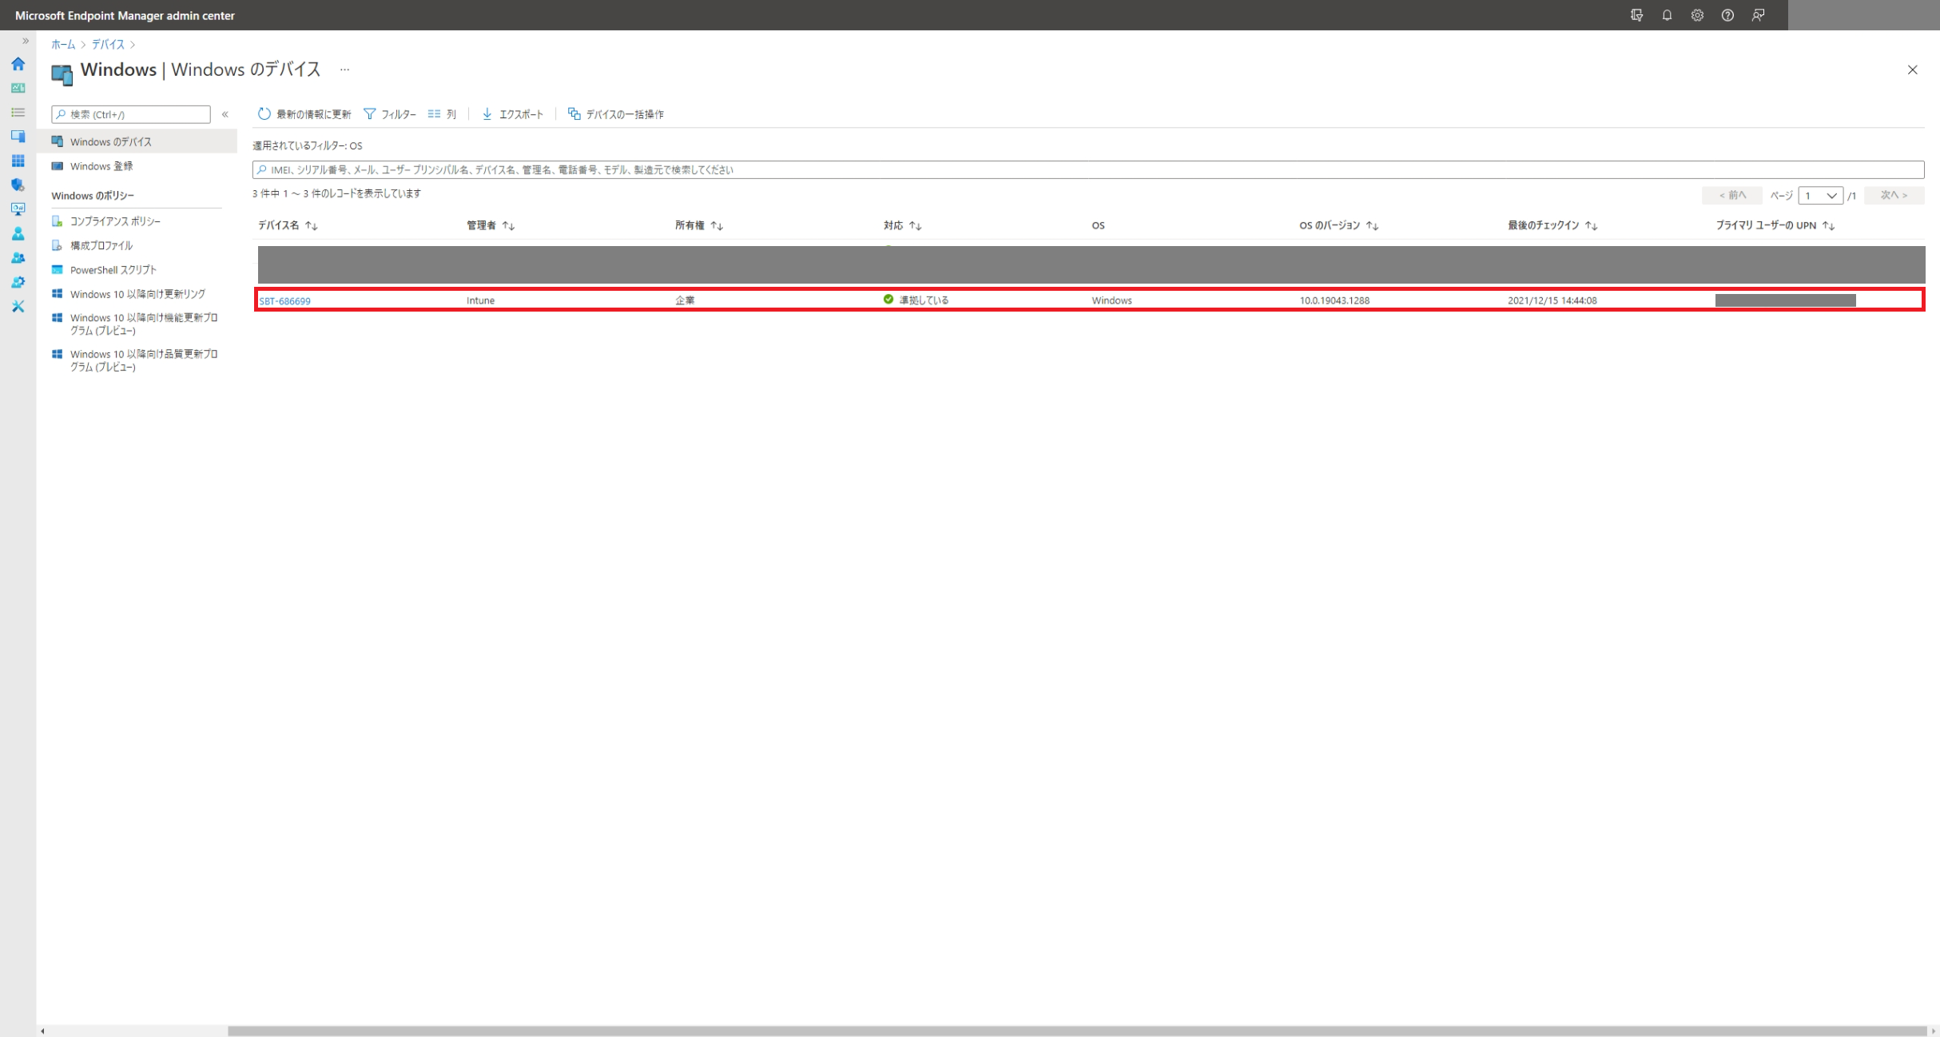Open the page number dropdown

pos(1820,196)
